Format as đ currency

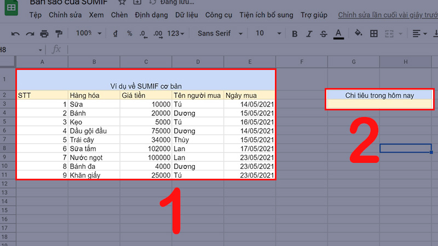point(115,33)
